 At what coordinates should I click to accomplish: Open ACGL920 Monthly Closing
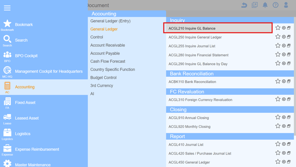coord(189,127)
